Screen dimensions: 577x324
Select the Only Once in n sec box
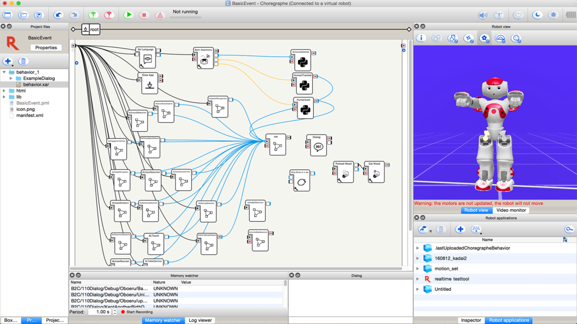tap(301, 181)
